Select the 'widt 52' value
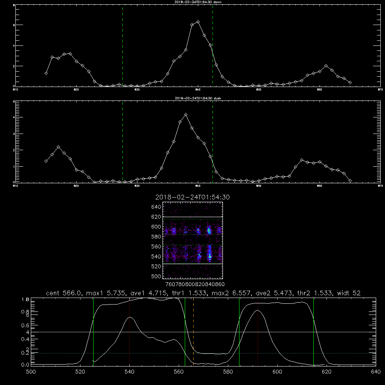The image size is (385, 385). coord(349,293)
